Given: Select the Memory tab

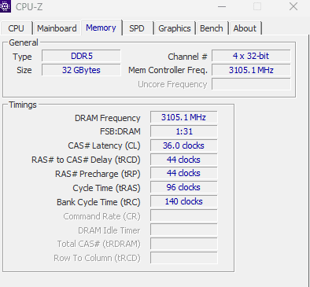Looking at the screenshot, I should 101,28.
